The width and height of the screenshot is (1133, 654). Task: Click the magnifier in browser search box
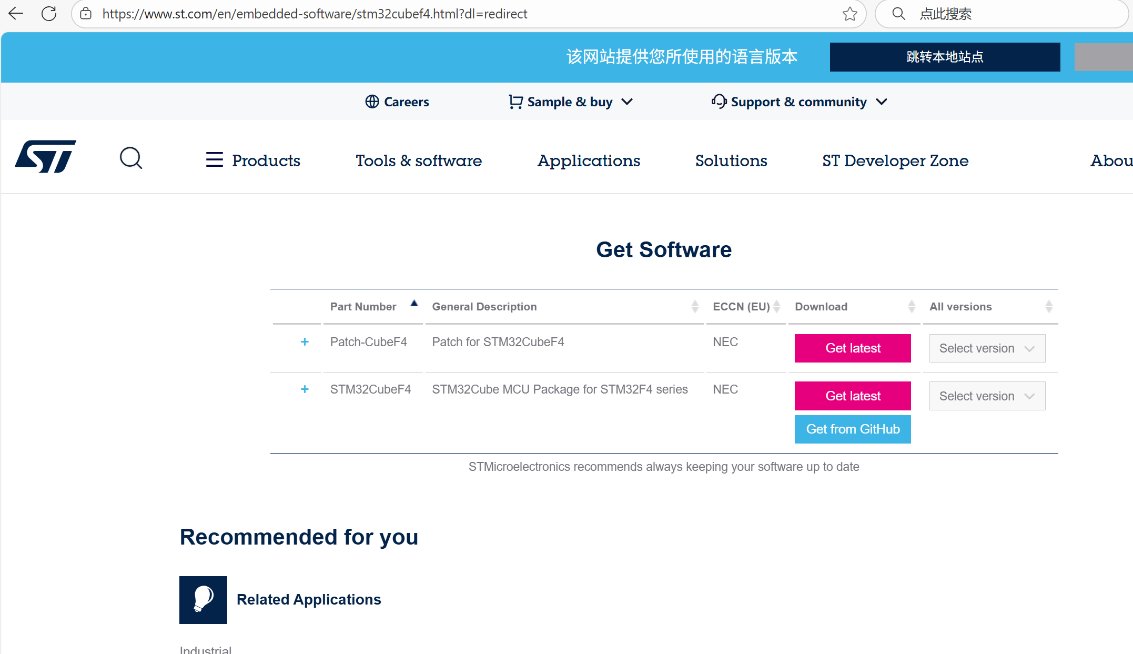tap(898, 14)
